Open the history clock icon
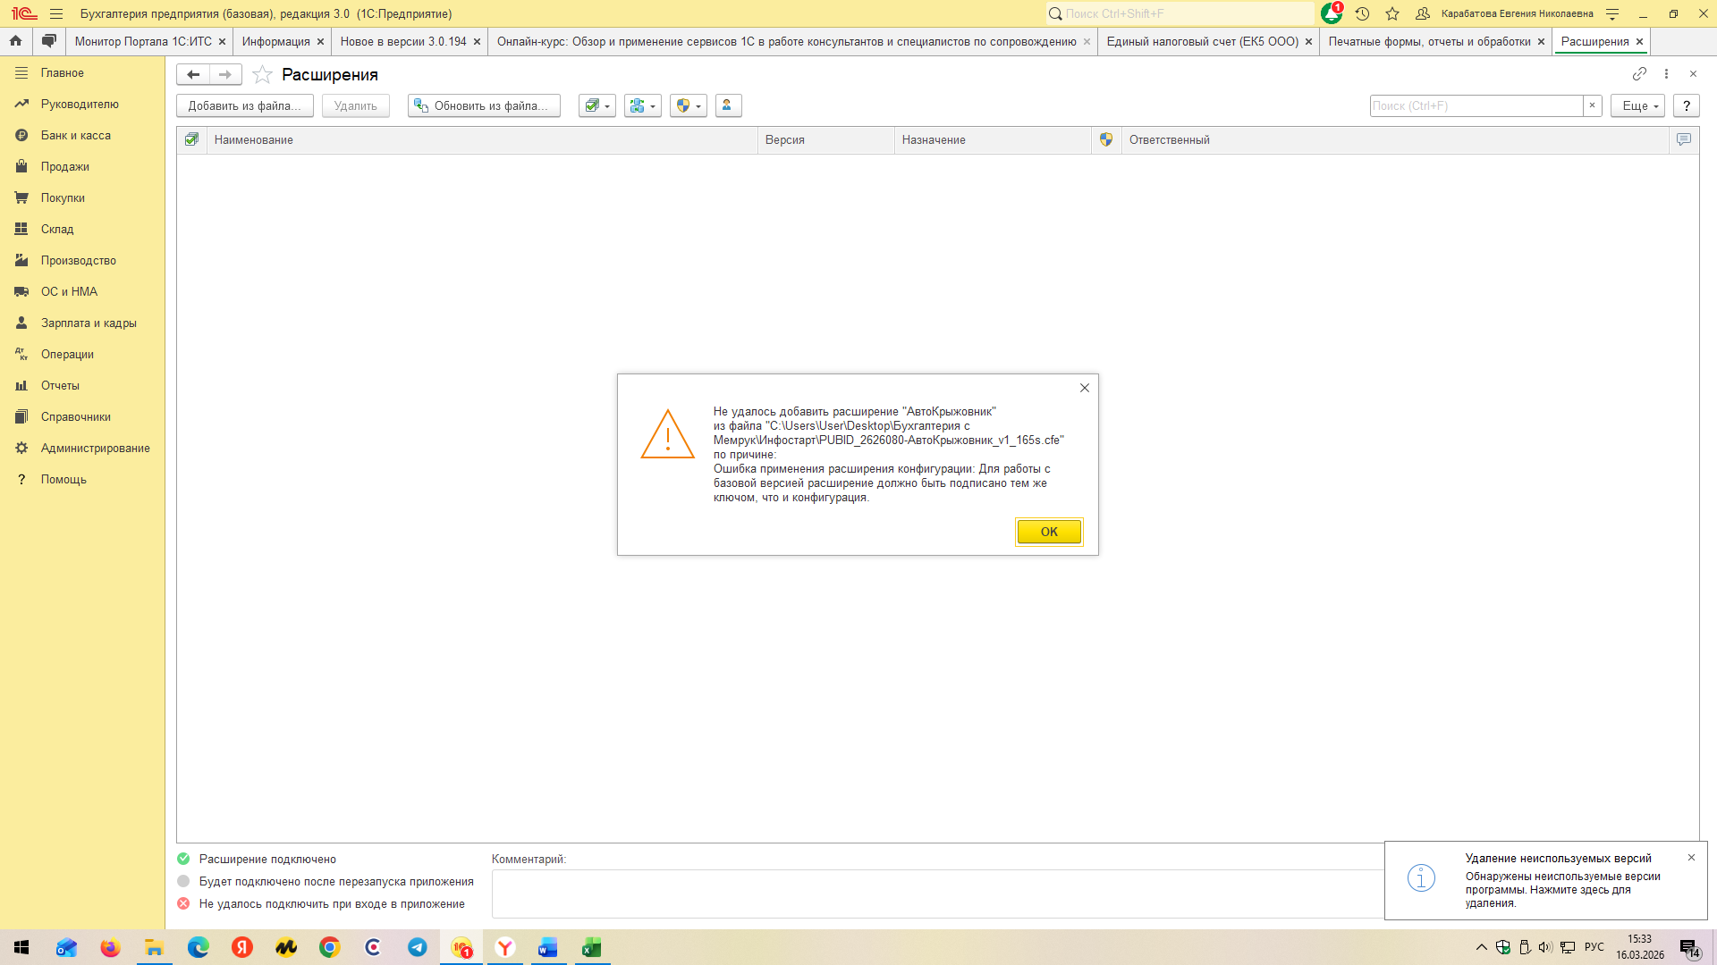The width and height of the screenshot is (1717, 965). point(1362,13)
